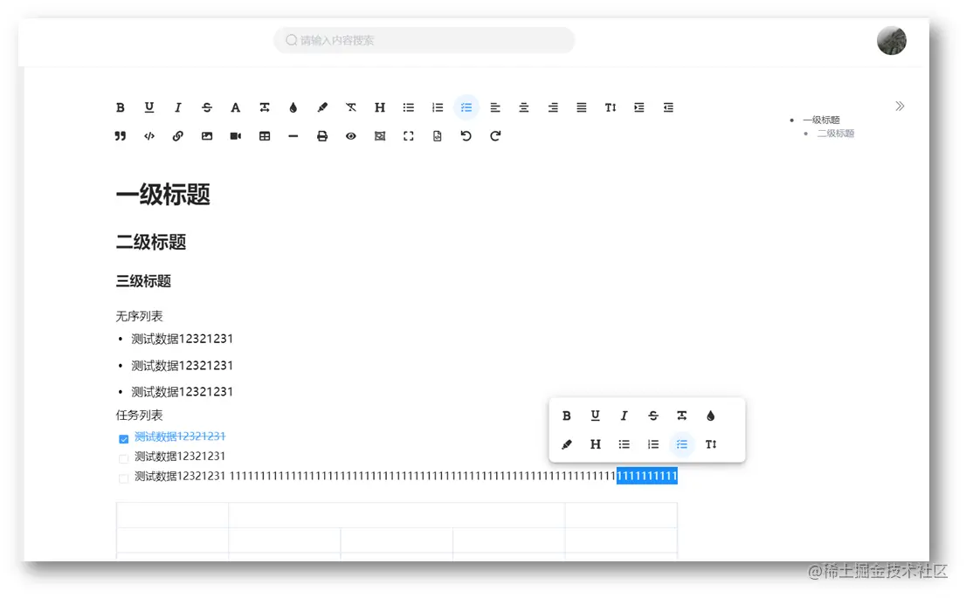This screenshot has width=966, height=598.
Task: Center align the text
Action: 524,107
